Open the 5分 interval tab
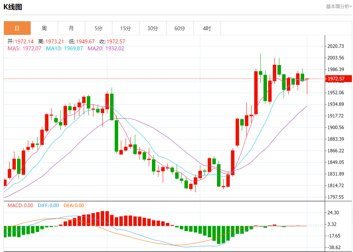 coord(98,28)
